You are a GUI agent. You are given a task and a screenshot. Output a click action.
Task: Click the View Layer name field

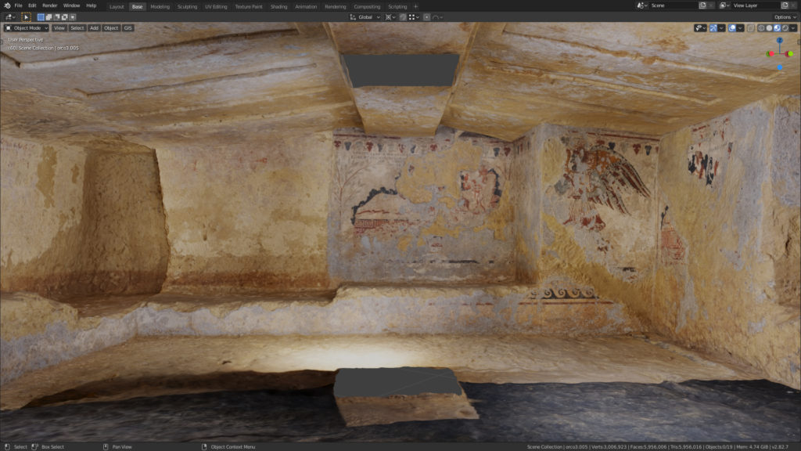[x=756, y=5]
